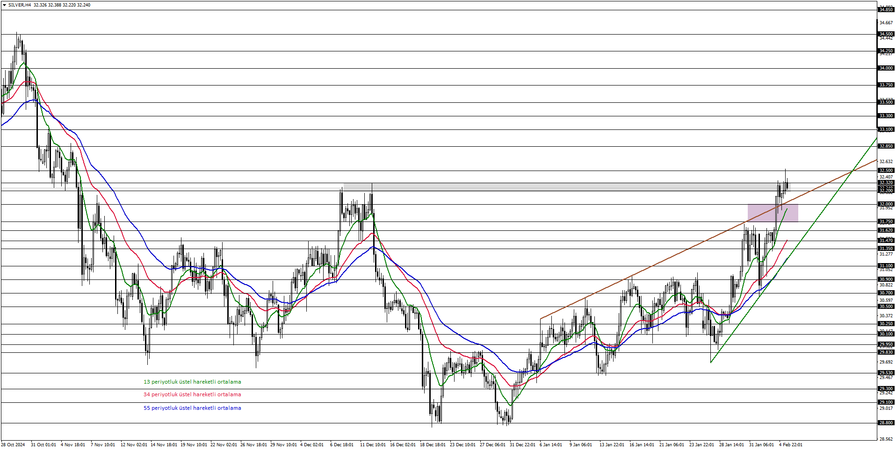Click the 31.750 price level label
The image size is (896, 450).
(886, 221)
